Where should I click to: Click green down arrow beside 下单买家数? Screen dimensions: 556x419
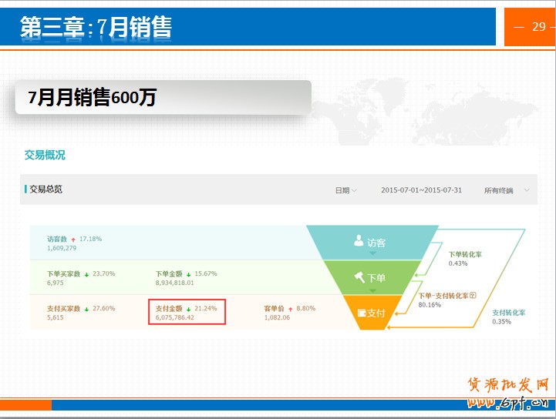(x=86, y=273)
